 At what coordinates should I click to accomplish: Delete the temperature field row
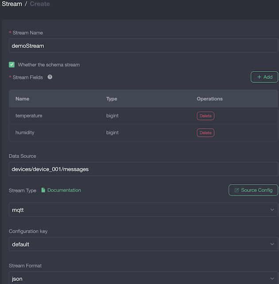[205, 116]
